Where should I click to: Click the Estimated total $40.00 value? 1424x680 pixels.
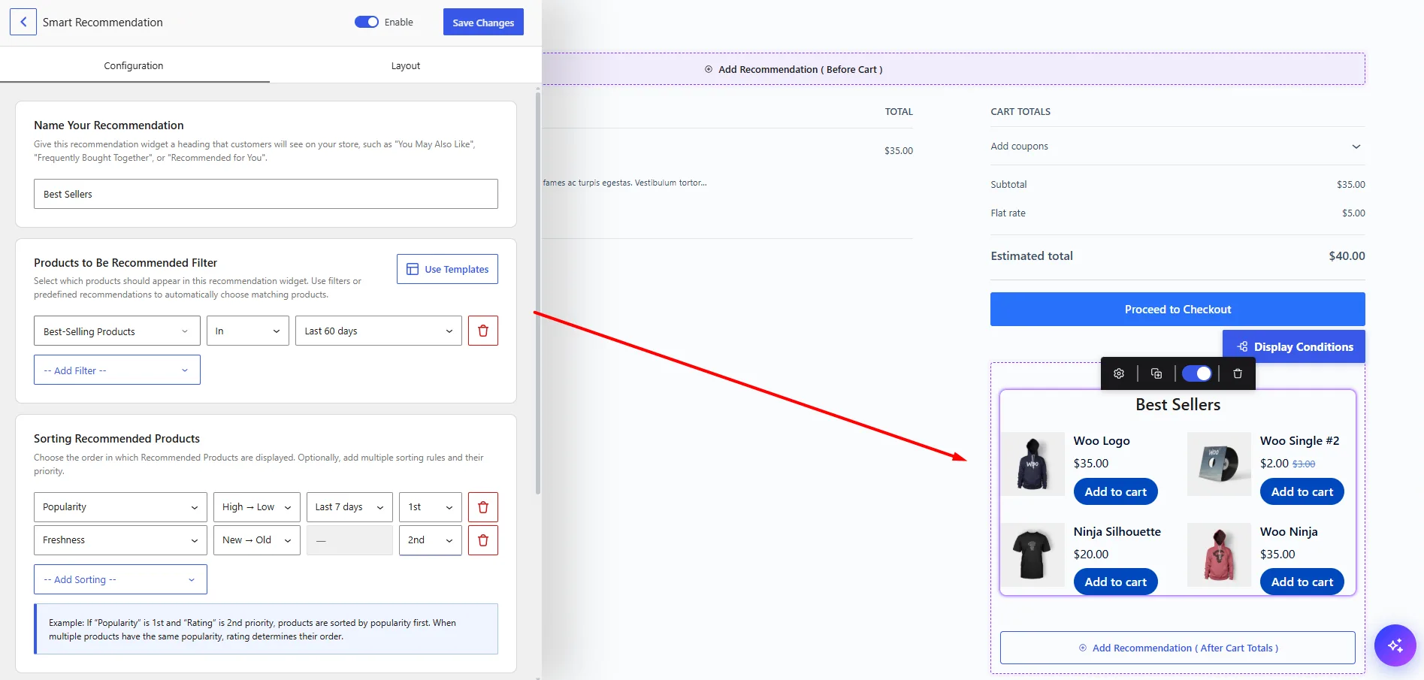(x=1347, y=256)
